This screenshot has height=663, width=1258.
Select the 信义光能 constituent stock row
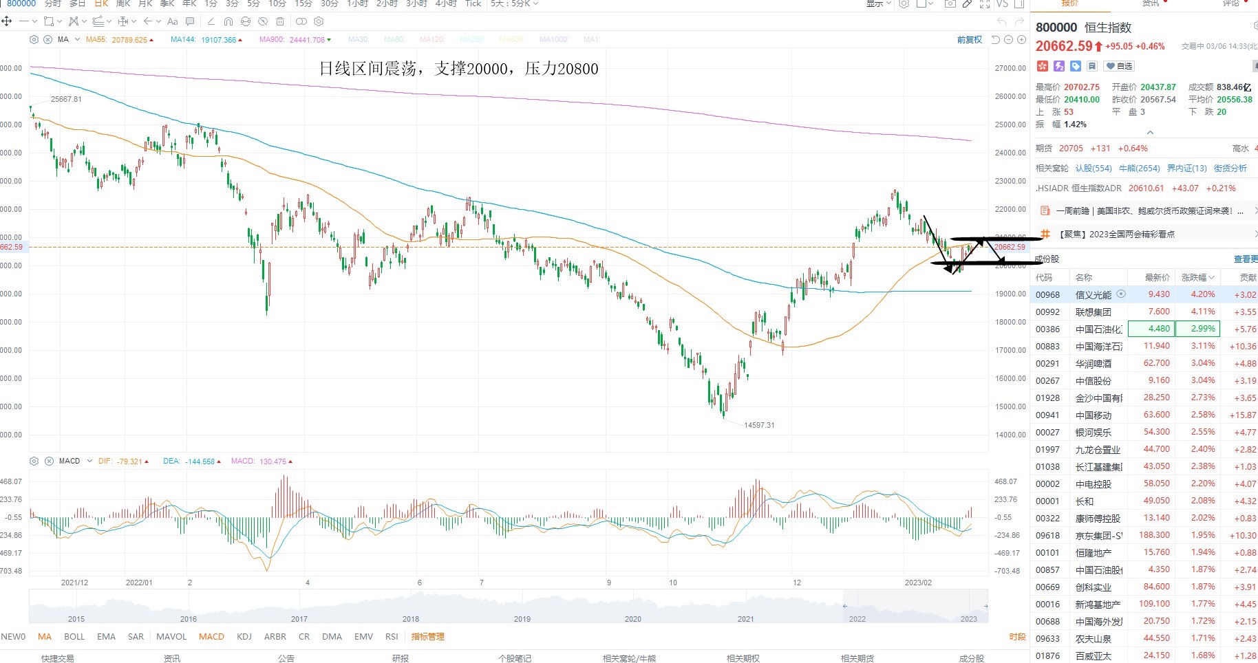tap(1143, 294)
